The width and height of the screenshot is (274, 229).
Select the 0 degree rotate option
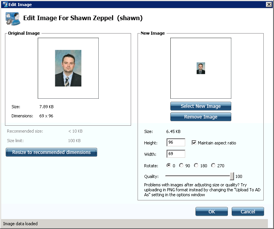point(168,165)
